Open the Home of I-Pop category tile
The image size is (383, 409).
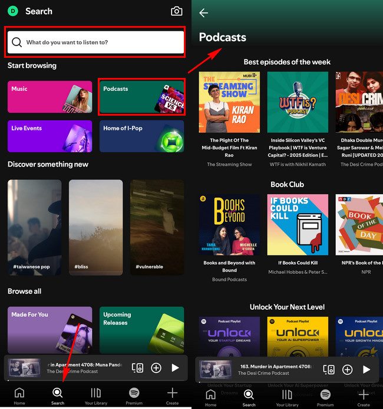click(141, 136)
